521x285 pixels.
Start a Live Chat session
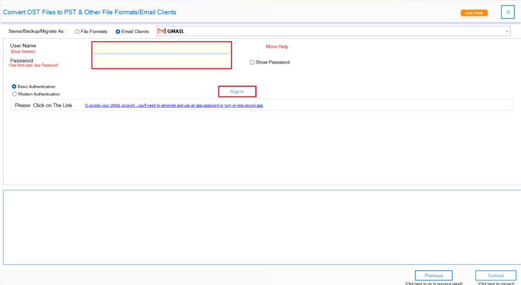(x=474, y=13)
